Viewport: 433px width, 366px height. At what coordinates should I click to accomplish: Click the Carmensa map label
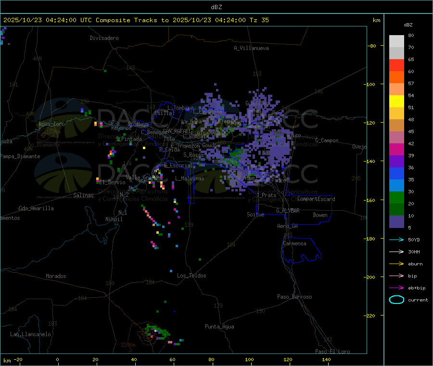pos(294,243)
